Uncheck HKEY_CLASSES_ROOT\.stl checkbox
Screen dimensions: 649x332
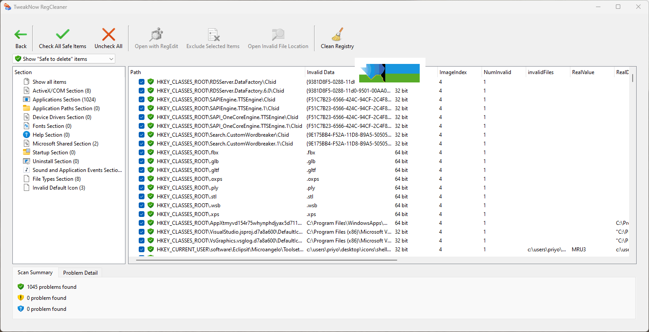point(141,196)
